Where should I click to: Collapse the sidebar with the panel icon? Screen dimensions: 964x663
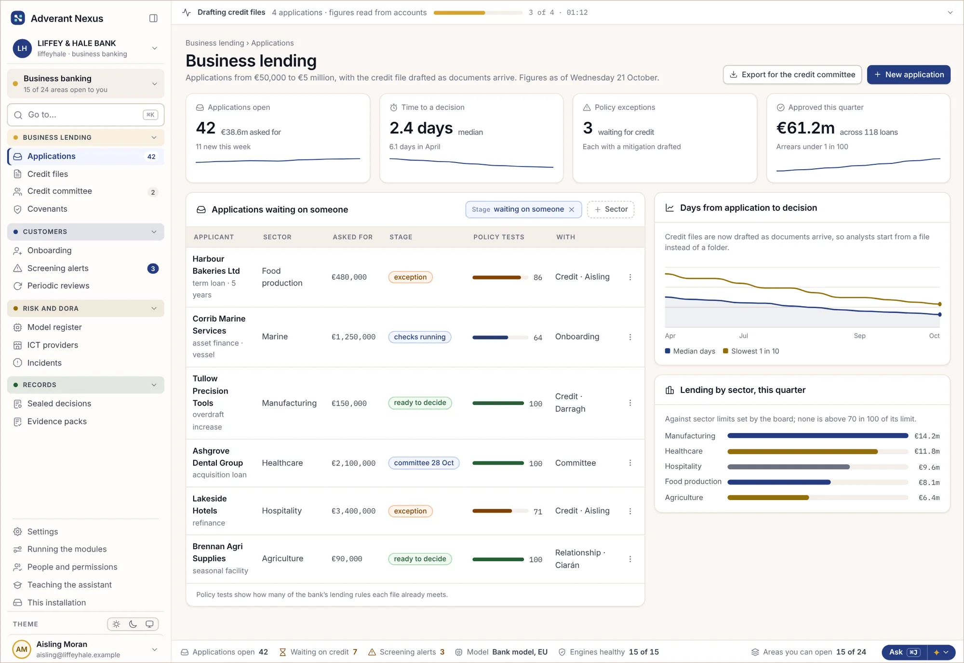coord(153,18)
